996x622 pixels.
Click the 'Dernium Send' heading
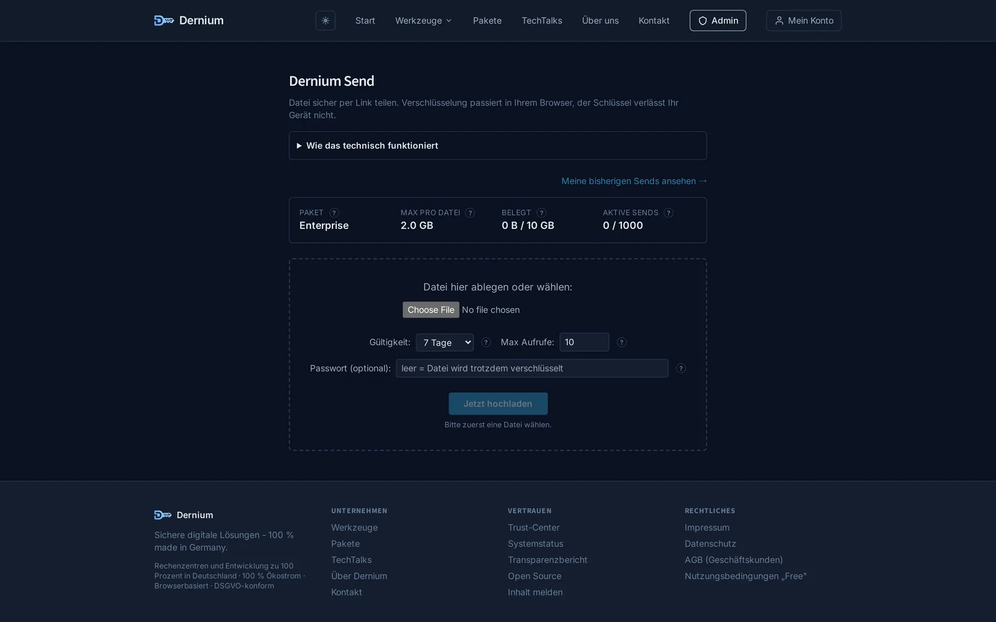pyautogui.click(x=331, y=81)
